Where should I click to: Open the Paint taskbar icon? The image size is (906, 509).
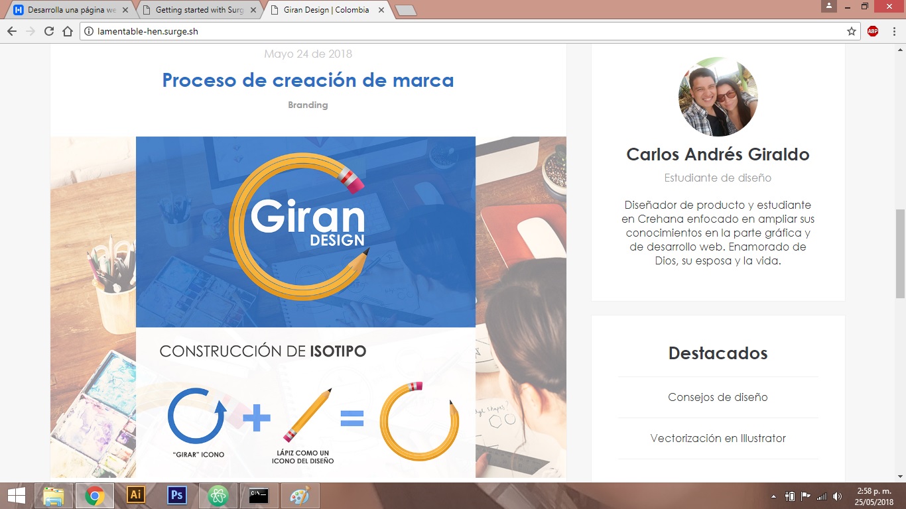tap(300, 496)
